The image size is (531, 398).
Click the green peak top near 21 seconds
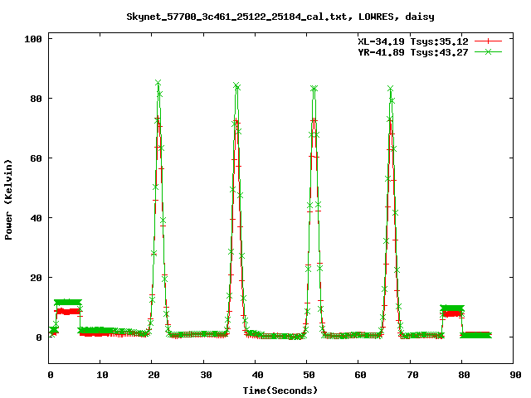(x=158, y=83)
